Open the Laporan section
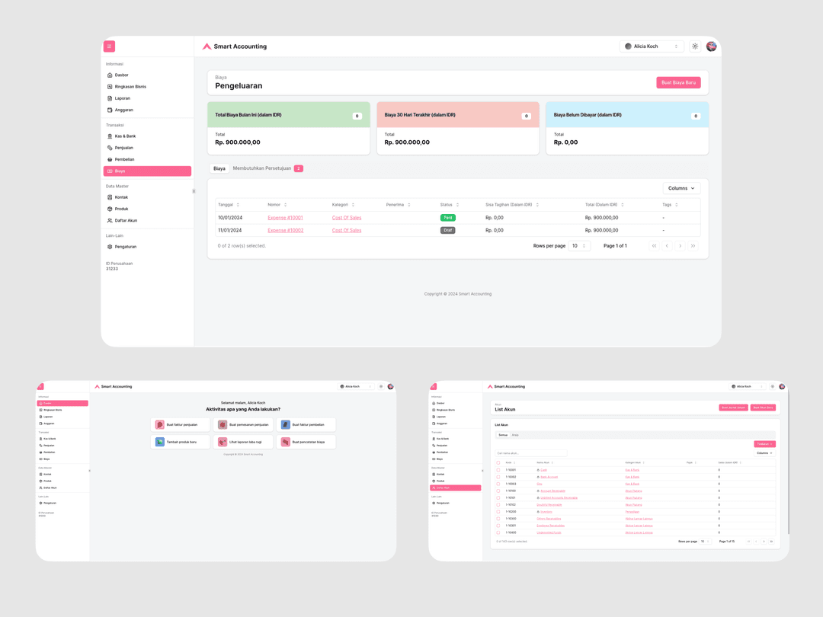 (123, 98)
